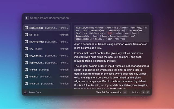The height and width of the screenshot is (109, 174).
Task: Click the book icon beside arctan2
Action: pos(26,77)
